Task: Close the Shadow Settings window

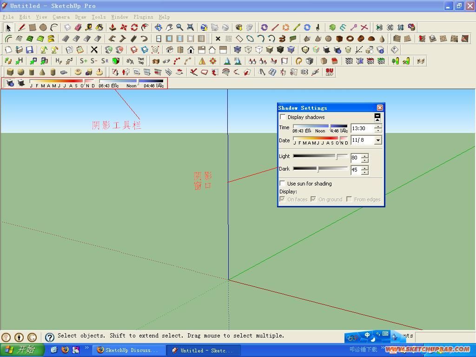Action: (x=380, y=107)
